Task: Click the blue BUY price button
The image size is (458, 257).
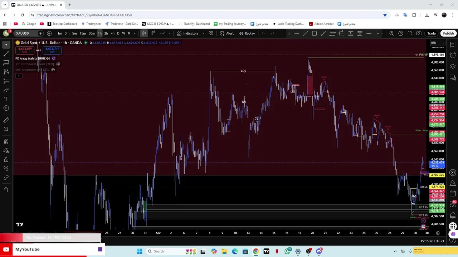Action: 52,50
